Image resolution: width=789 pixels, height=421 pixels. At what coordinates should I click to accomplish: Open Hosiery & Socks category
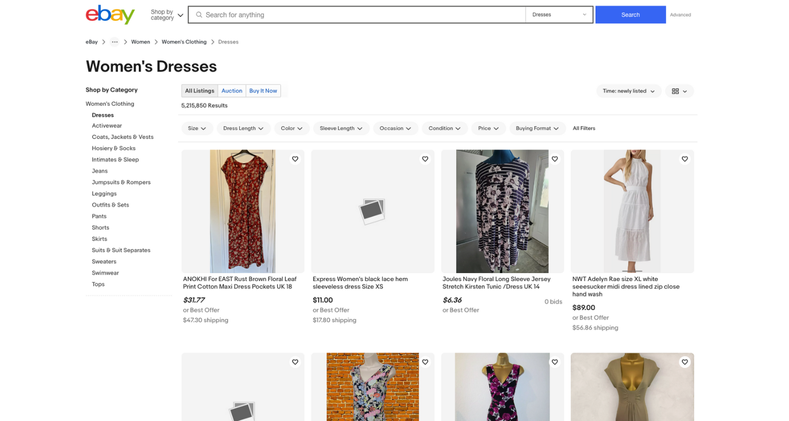(114, 148)
